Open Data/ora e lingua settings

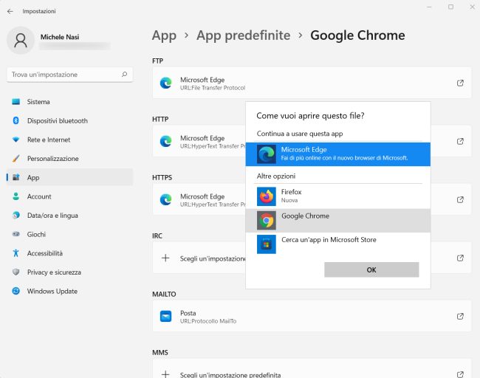(70, 216)
